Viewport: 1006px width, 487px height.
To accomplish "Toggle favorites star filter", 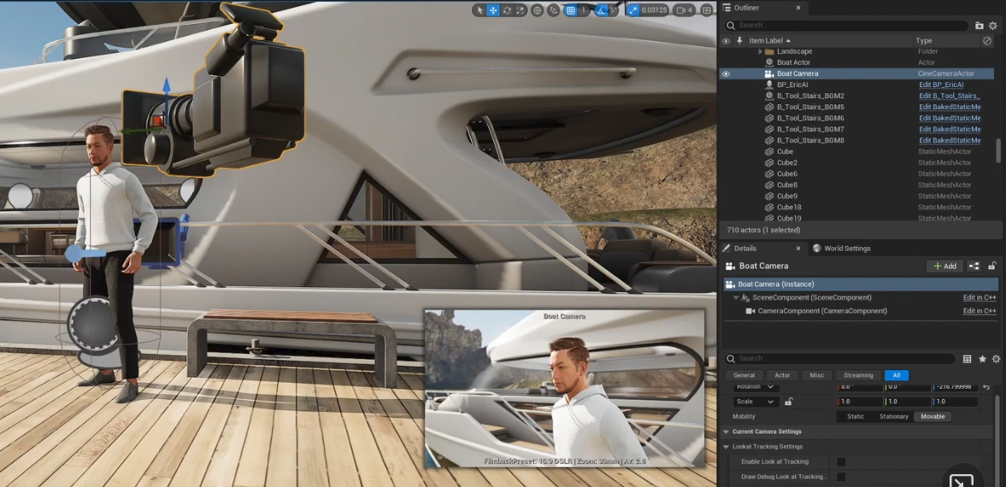I will click(x=982, y=360).
